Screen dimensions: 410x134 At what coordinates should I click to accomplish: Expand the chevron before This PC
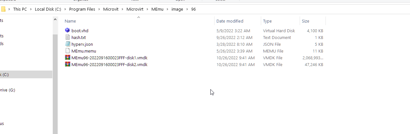pyautogui.click(x=9, y=9)
